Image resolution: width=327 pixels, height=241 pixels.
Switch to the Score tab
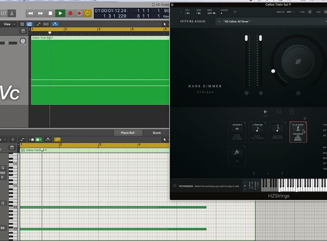tap(157, 133)
